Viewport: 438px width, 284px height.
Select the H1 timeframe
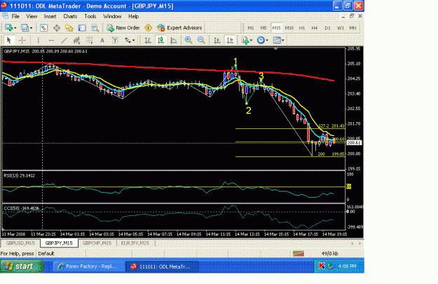(302, 28)
